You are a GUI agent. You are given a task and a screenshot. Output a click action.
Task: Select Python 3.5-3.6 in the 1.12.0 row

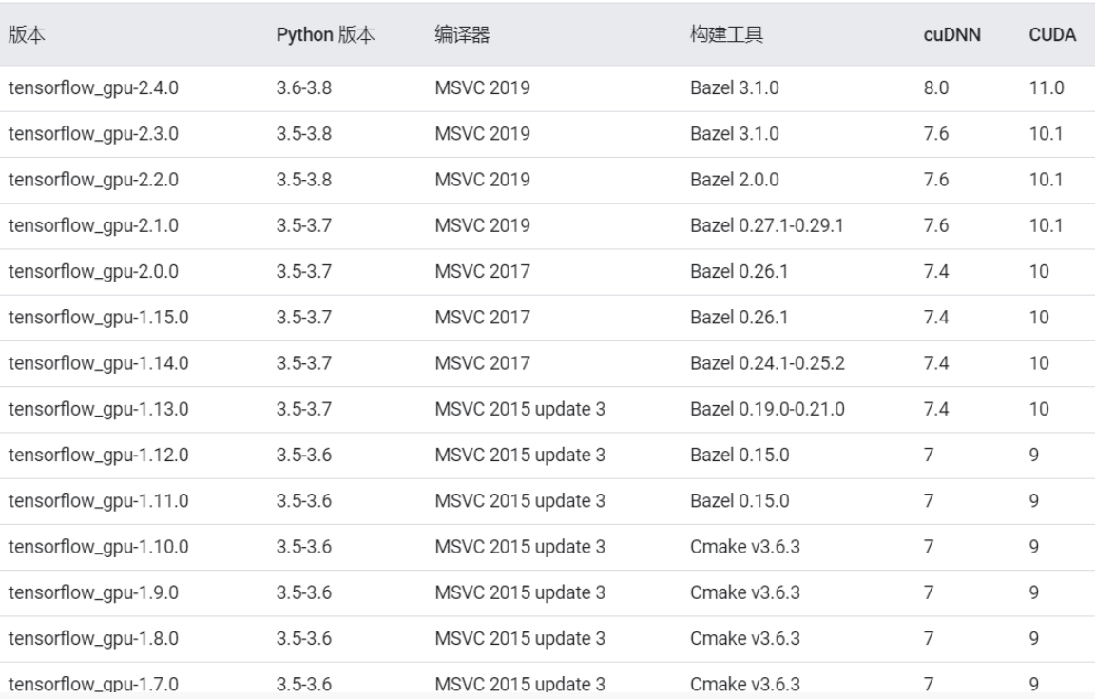(x=304, y=455)
